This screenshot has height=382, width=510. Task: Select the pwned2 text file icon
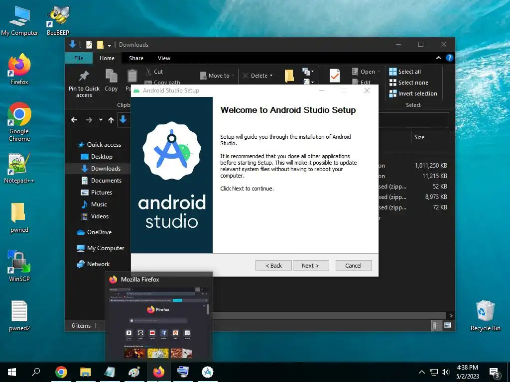coord(19,315)
